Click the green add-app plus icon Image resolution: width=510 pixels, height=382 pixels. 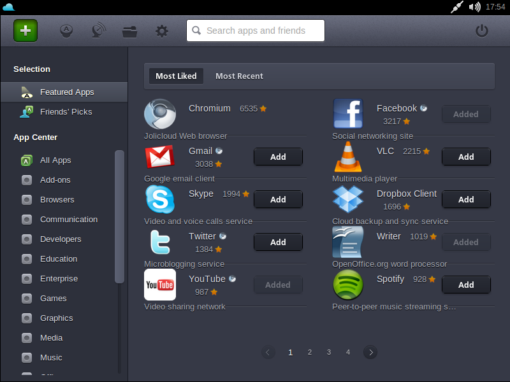coord(25,31)
